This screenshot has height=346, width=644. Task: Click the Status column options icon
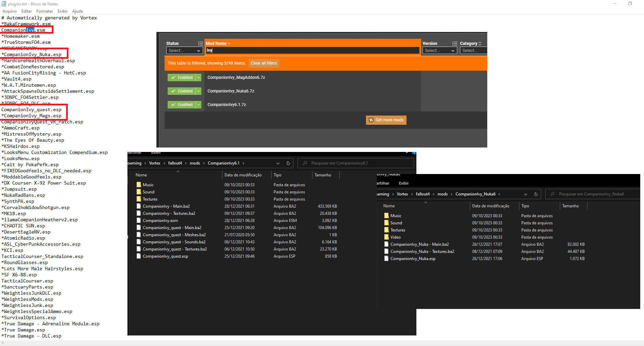point(200,43)
